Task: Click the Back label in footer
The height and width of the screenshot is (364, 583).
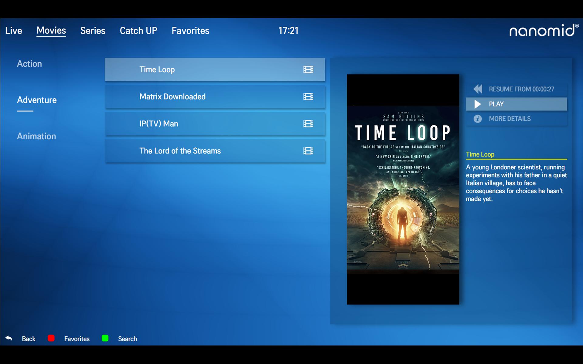Action: 29,339
